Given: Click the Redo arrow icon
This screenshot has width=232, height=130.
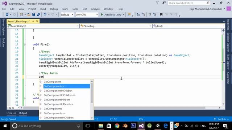Looking at the screenshot, I should point(53,14).
